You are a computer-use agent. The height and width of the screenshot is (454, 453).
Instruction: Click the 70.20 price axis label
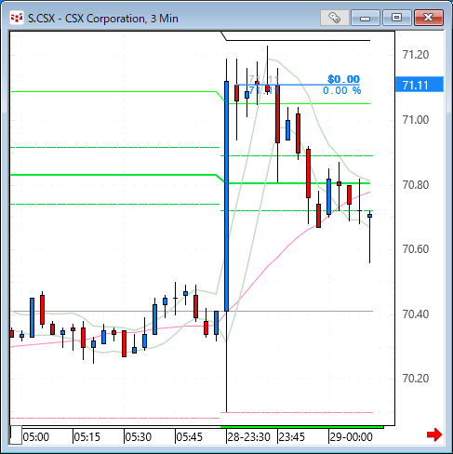[416, 379]
